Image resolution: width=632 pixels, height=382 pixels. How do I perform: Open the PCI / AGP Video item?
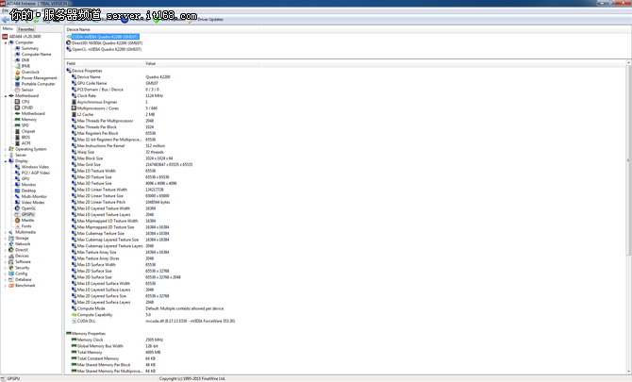36,173
